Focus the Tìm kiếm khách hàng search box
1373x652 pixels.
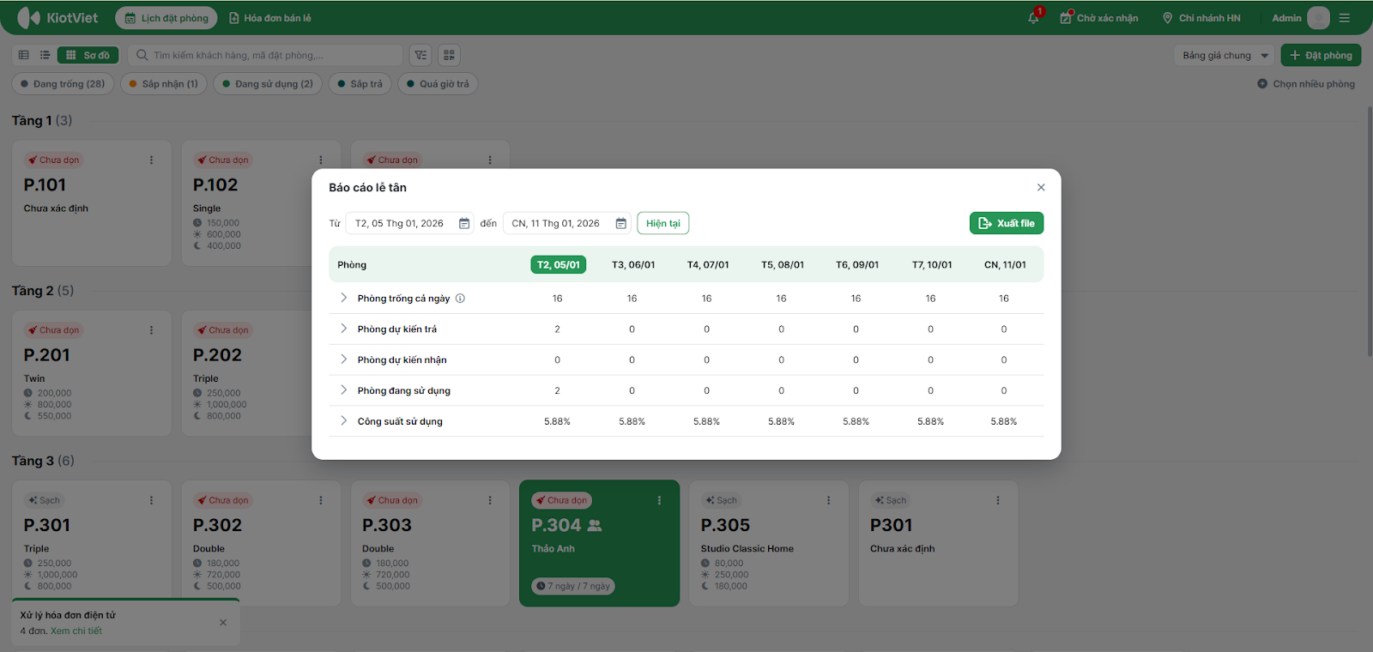pyautogui.click(x=266, y=55)
